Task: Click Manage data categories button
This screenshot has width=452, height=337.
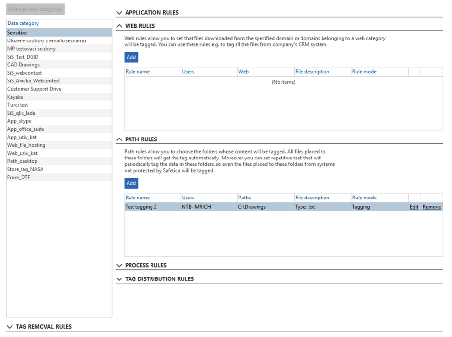Action: point(35,9)
